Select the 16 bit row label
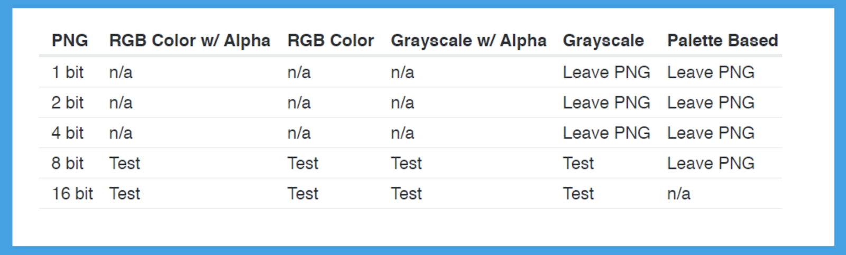 coord(72,194)
